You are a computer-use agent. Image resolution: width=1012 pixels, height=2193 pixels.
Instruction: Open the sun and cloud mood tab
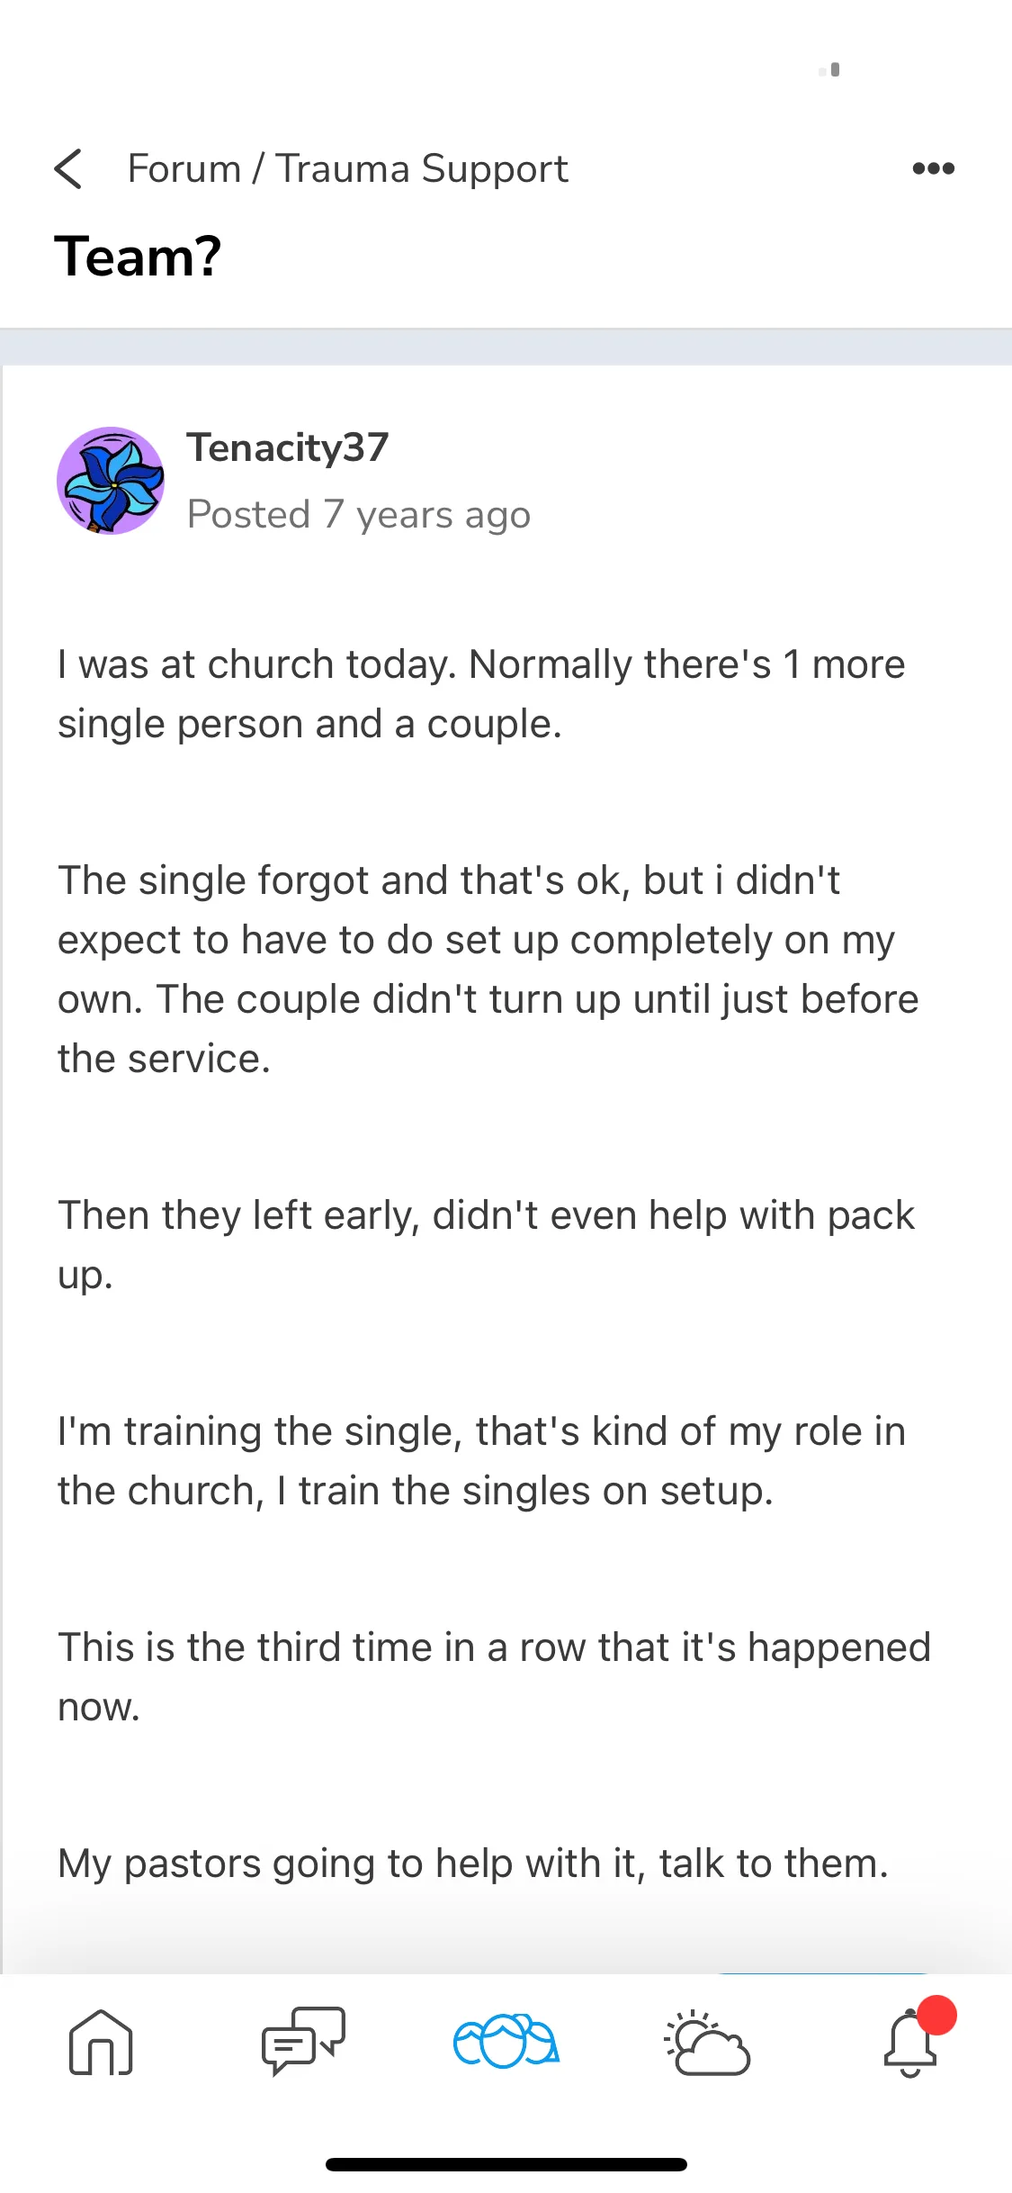(x=708, y=2043)
